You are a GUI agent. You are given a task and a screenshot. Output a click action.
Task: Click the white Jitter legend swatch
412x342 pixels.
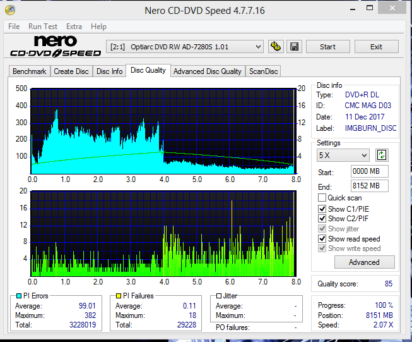click(x=218, y=296)
